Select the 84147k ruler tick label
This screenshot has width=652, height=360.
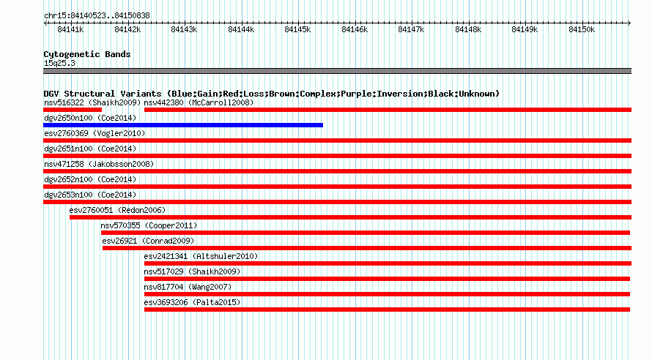(411, 29)
